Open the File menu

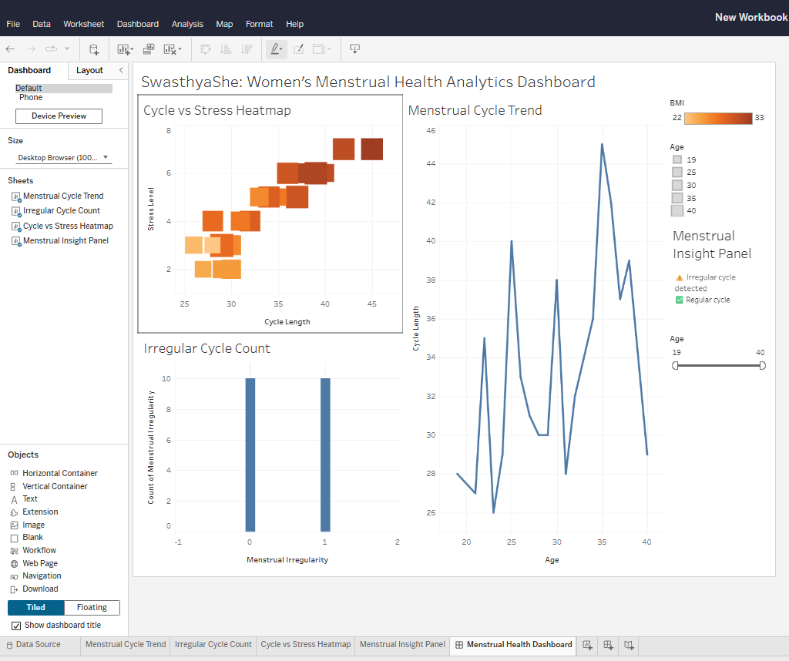coord(13,24)
